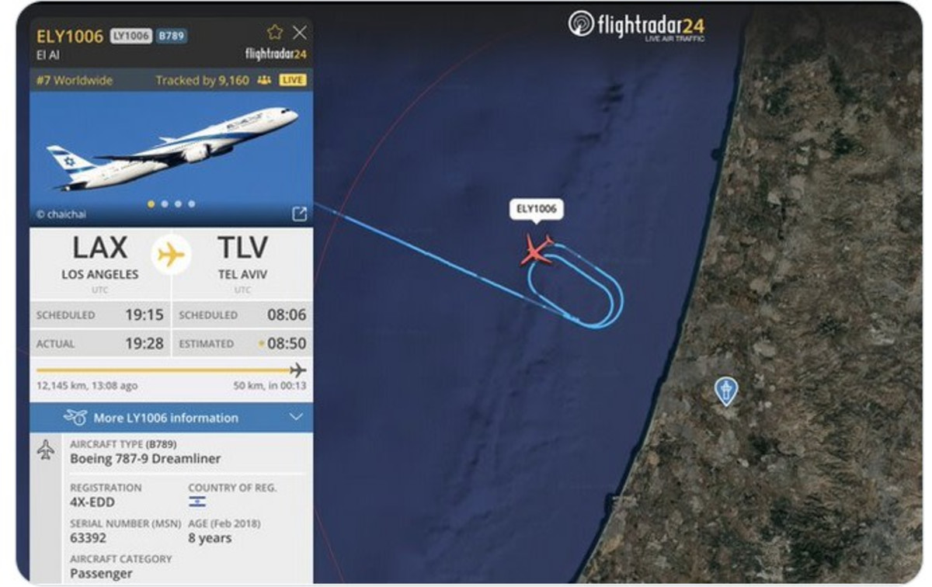The image size is (932, 587).
Task: Click the chevron on the information bar
Action: (x=296, y=418)
